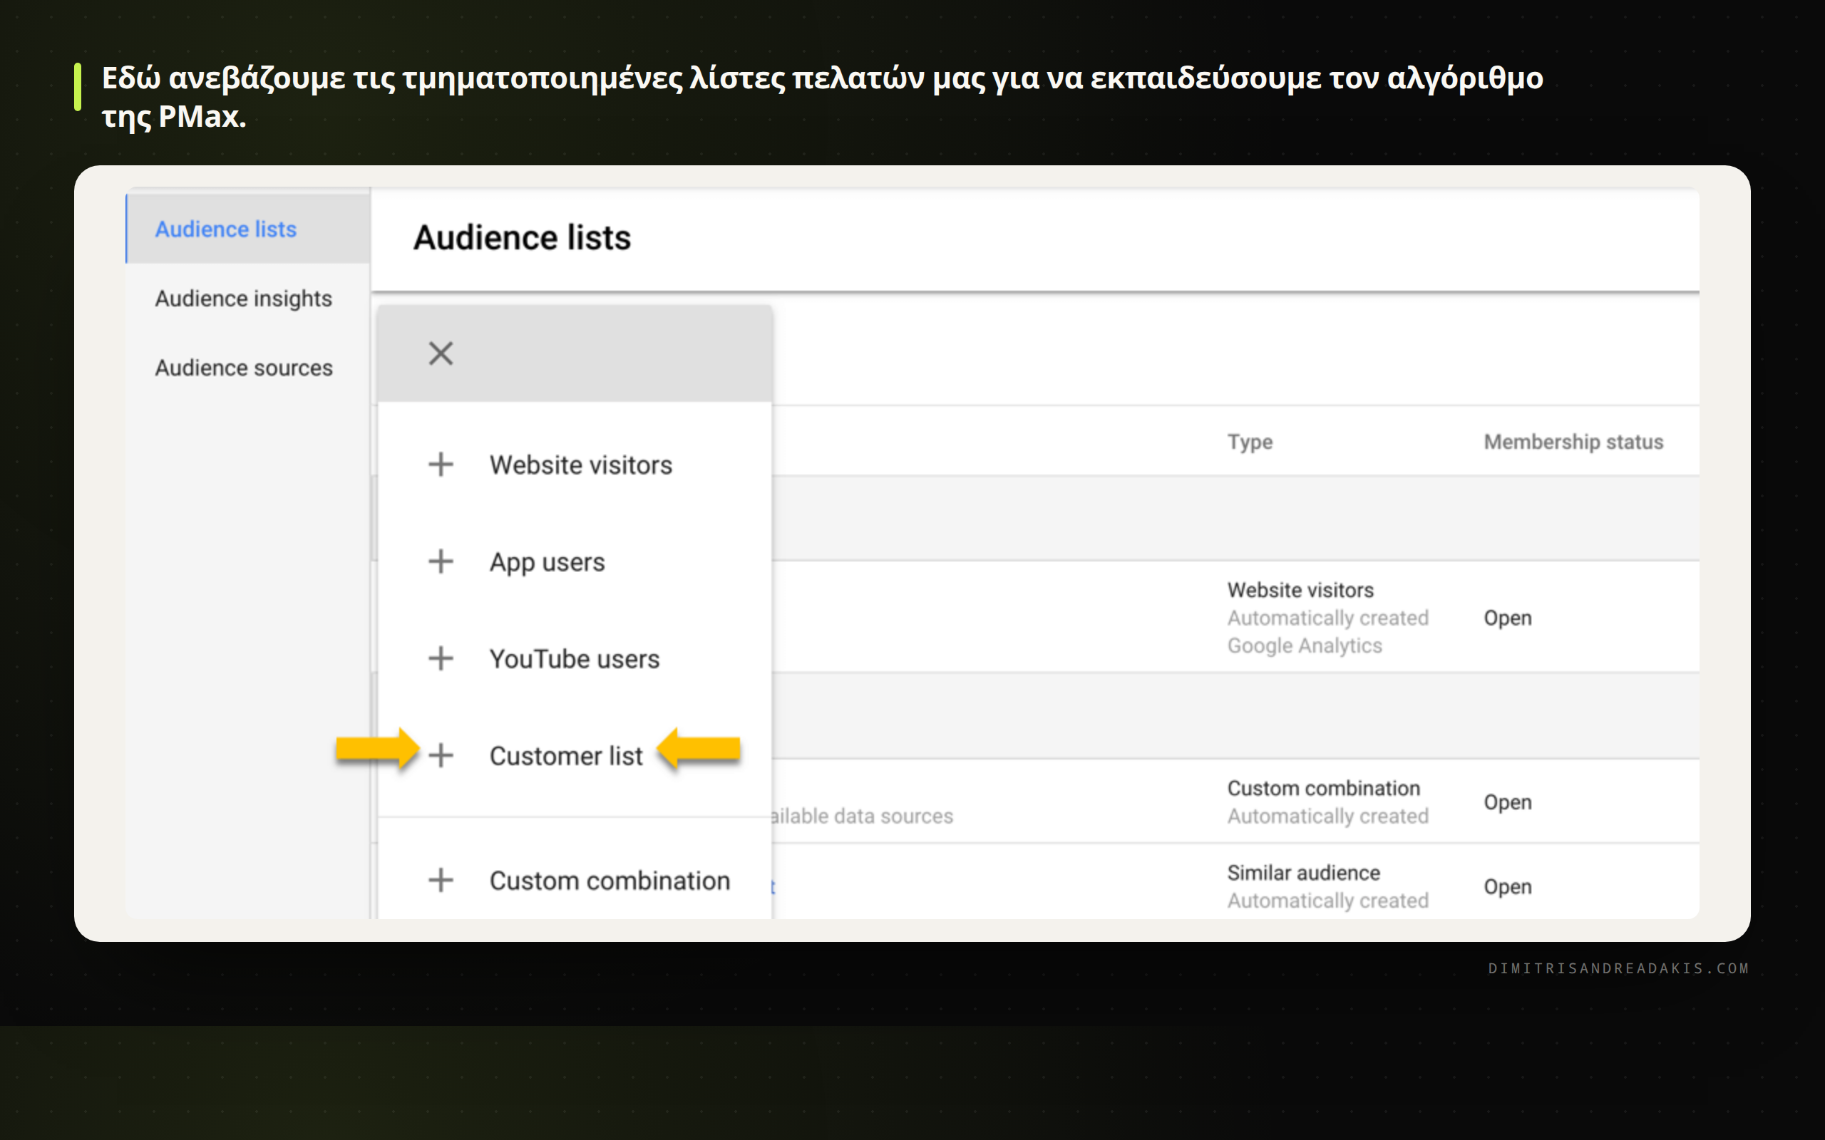This screenshot has height=1140, width=1825.
Task: Open Audience lists sidebar tab
Action: tap(248, 229)
